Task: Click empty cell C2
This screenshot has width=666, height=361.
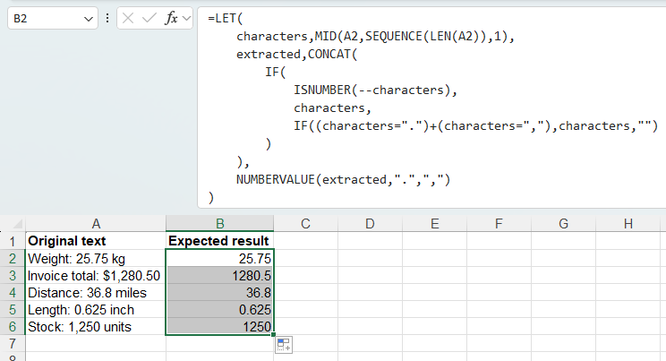Action: tap(306, 259)
